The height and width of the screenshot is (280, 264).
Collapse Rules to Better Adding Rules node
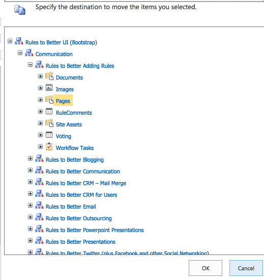[x=31, y=65]
